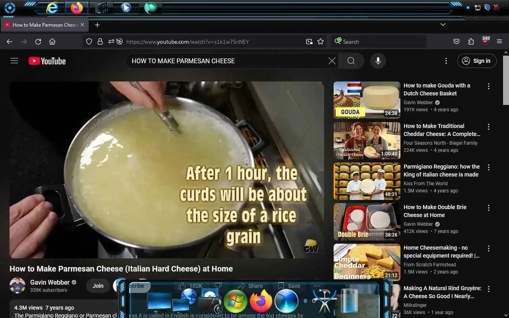
Task: Click Four Seasons North - Biegel Family channel
Action: (x=441, y=143)
